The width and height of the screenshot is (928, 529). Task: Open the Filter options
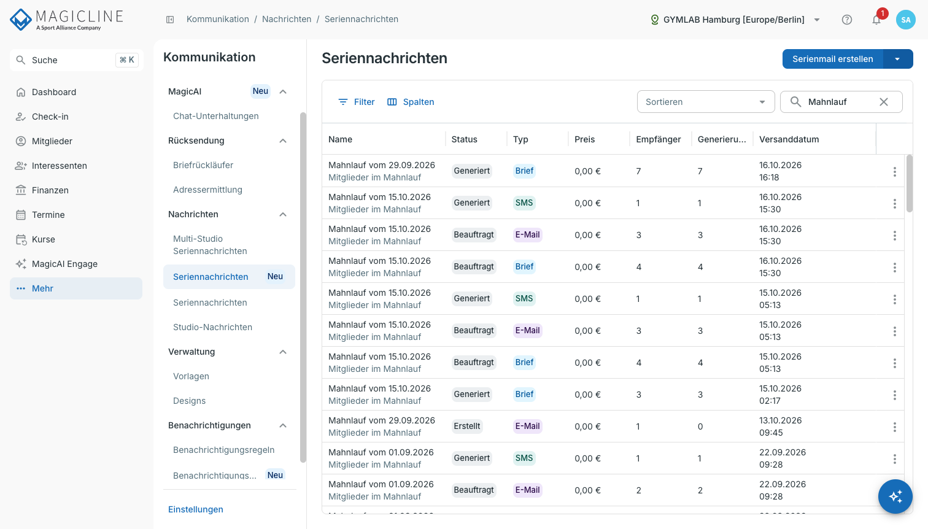pyautogui.click(x=357, y=102)
